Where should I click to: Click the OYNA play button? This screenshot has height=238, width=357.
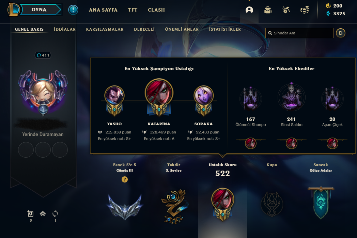pos(39,10)
